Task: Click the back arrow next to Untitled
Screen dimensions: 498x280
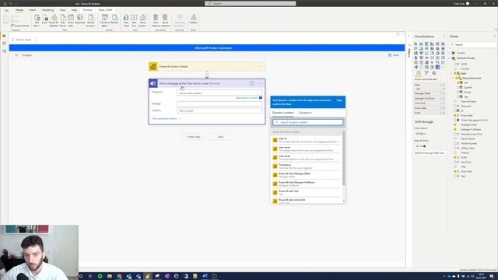Action: click(17, 55)
